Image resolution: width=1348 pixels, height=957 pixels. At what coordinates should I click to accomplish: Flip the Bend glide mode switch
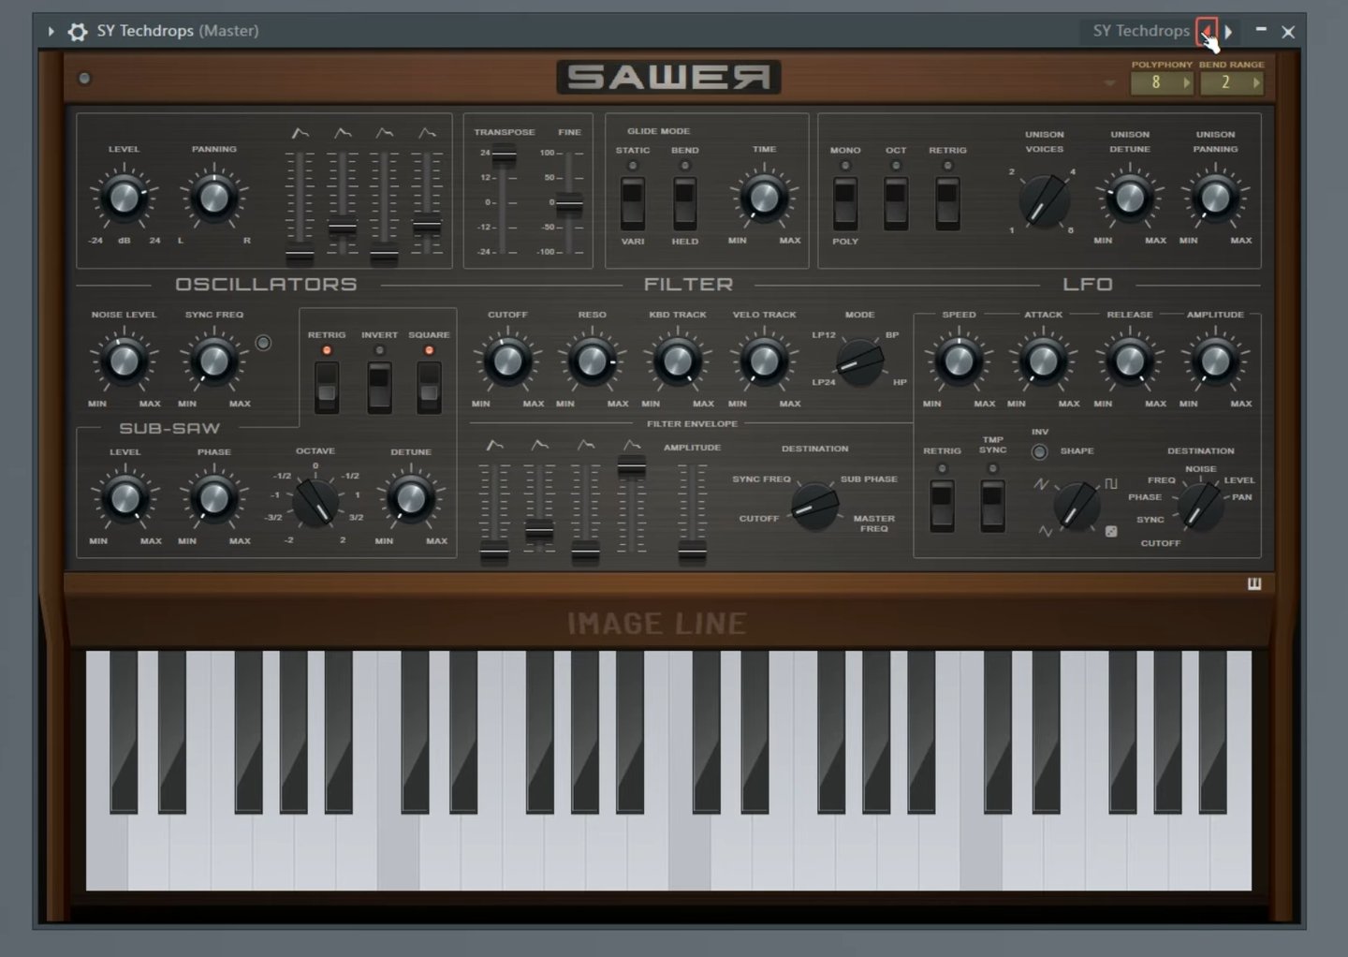click(685, 203)
